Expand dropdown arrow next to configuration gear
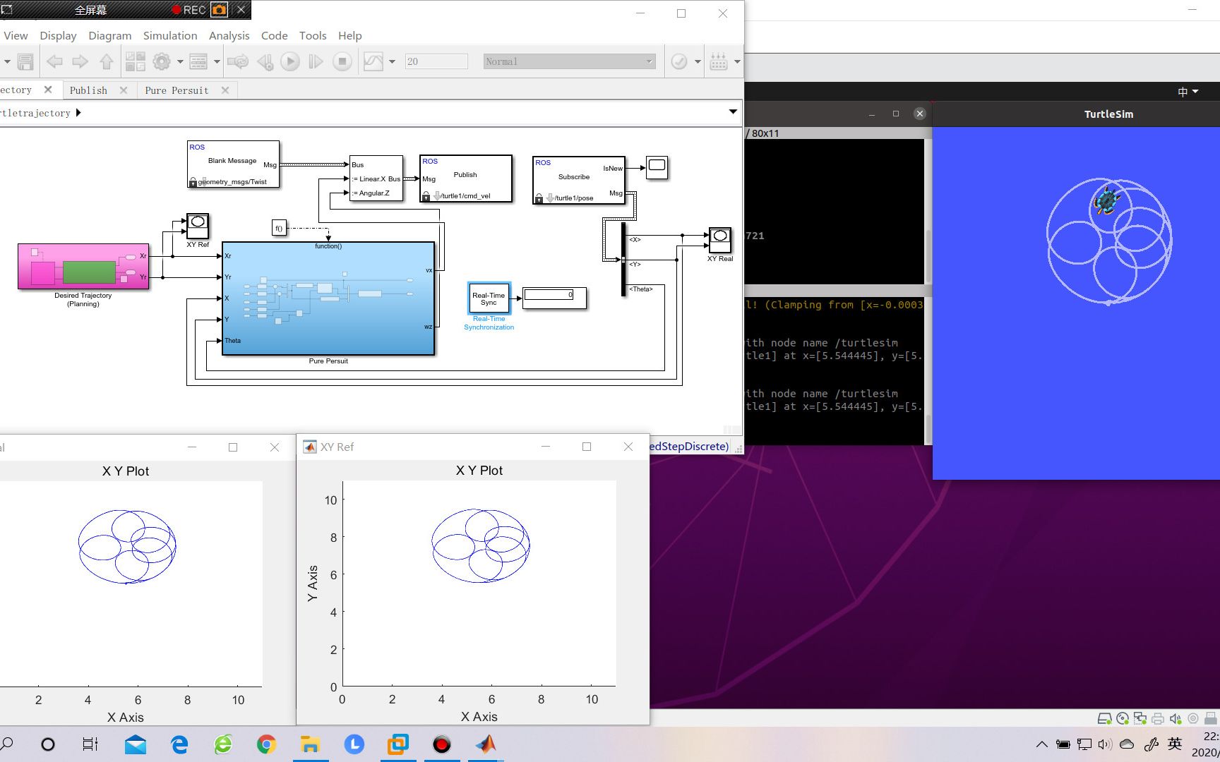 (180, 62)
